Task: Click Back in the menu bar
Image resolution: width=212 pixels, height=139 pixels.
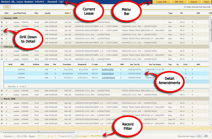Action: pos(206,2)
